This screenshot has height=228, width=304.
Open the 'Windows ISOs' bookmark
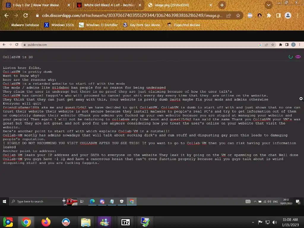pos(59,25)
